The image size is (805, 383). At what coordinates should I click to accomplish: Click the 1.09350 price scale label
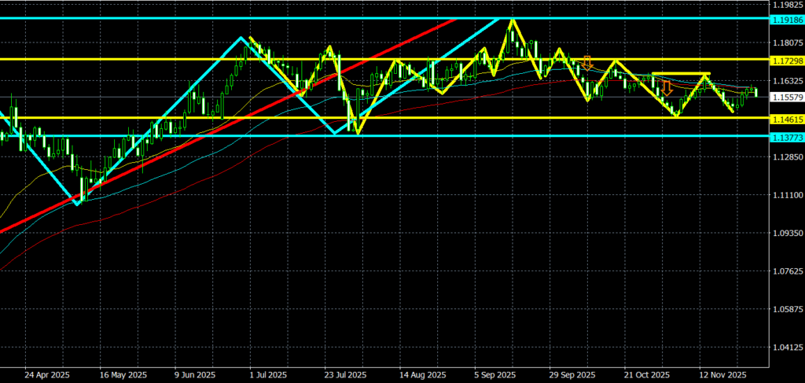(x=785, y=234)
